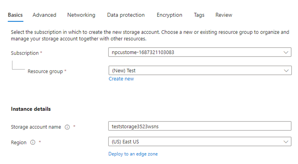Click the info icon beside Storage account name

[x=67, y=127]
